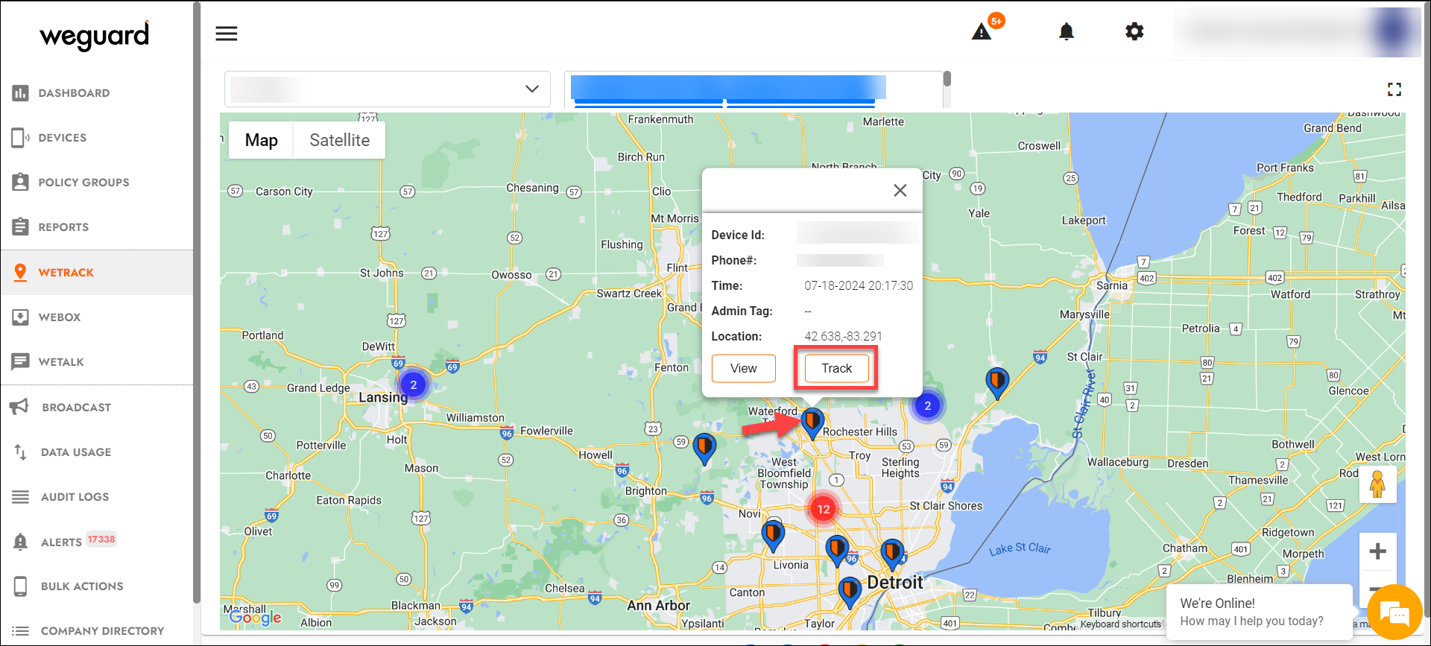Switch to Satellite view
The image size is (1431, 646).
(339, 140)
